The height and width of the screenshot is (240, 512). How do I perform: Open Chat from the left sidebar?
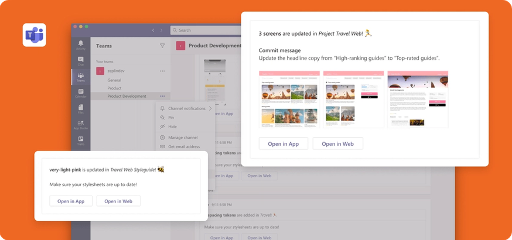81,61
